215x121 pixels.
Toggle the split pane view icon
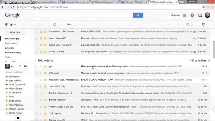click(x=187, y=24)
